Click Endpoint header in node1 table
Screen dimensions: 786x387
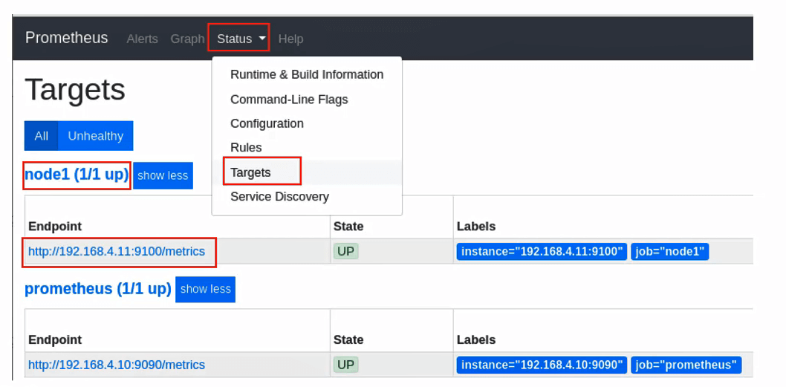[x=55, y=227]
